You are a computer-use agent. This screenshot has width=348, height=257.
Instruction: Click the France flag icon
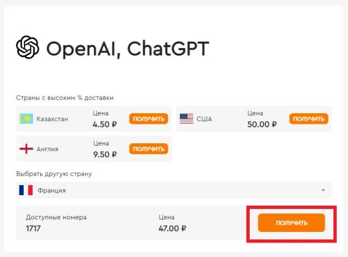(26, 190)
